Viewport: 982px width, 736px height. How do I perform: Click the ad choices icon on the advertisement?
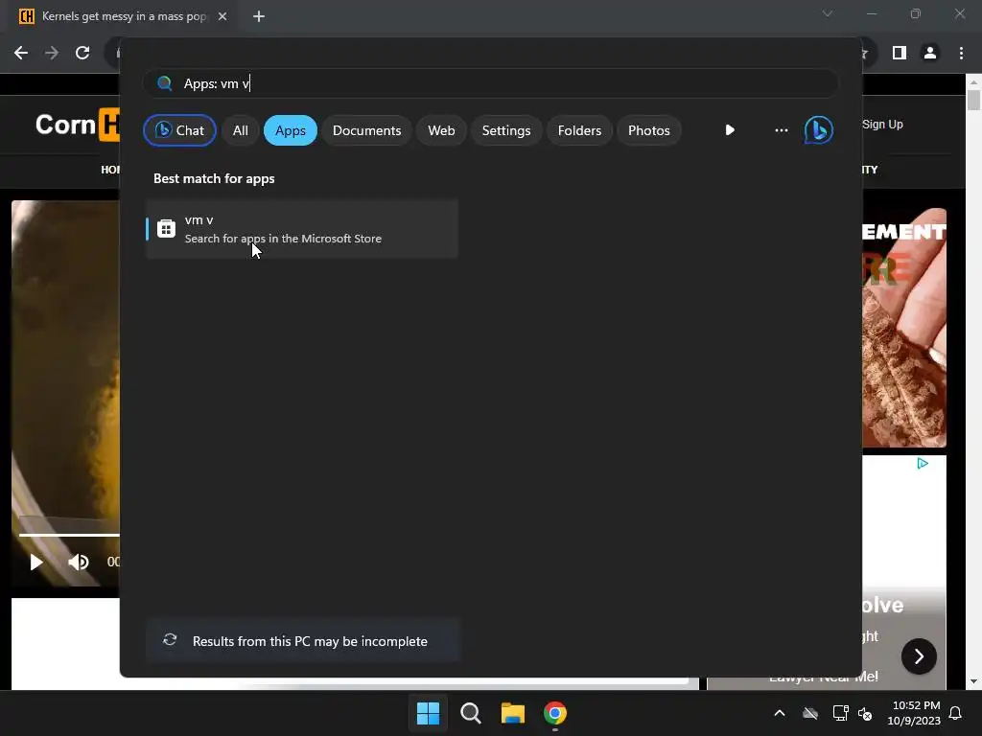coord(923,463)
